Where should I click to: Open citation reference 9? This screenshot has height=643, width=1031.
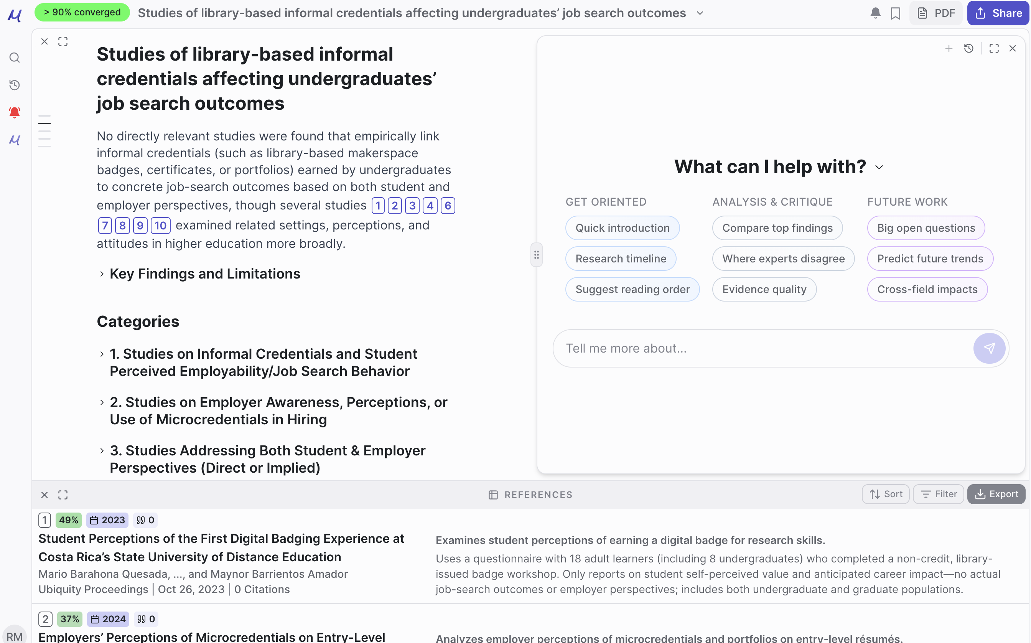(140, 225)
